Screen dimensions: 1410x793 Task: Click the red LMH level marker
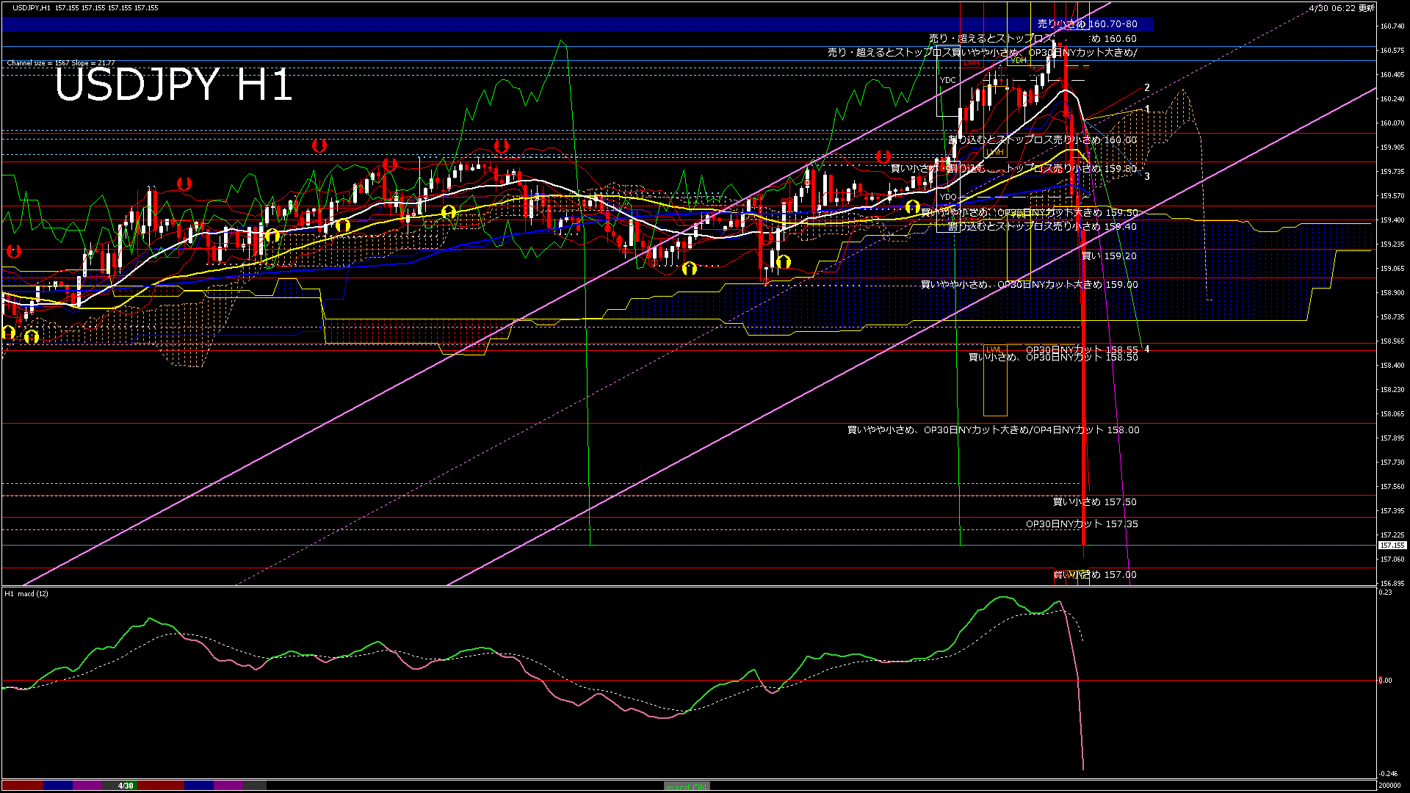click(972, 63)
